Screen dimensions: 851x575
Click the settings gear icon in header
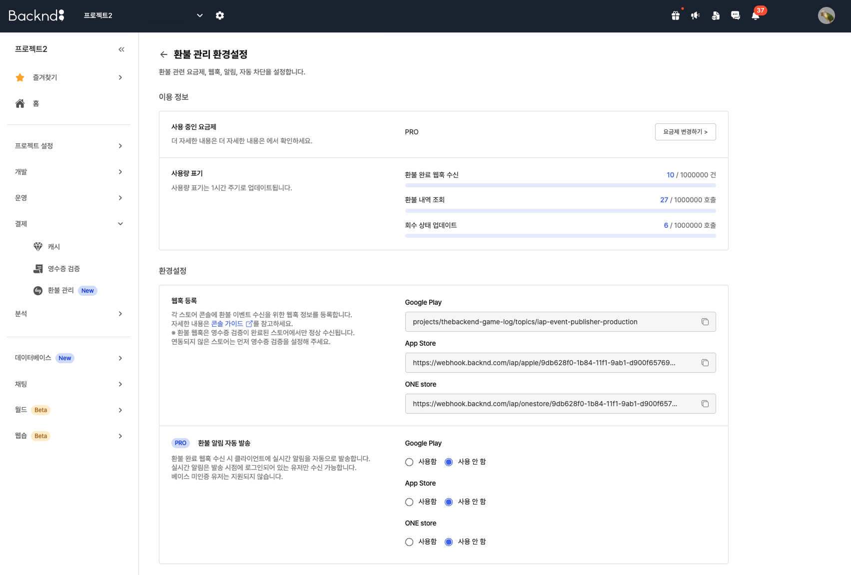click(x=220, y=15)
